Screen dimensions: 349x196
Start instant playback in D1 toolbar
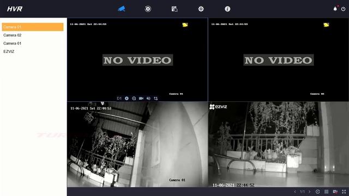[127, 98]
